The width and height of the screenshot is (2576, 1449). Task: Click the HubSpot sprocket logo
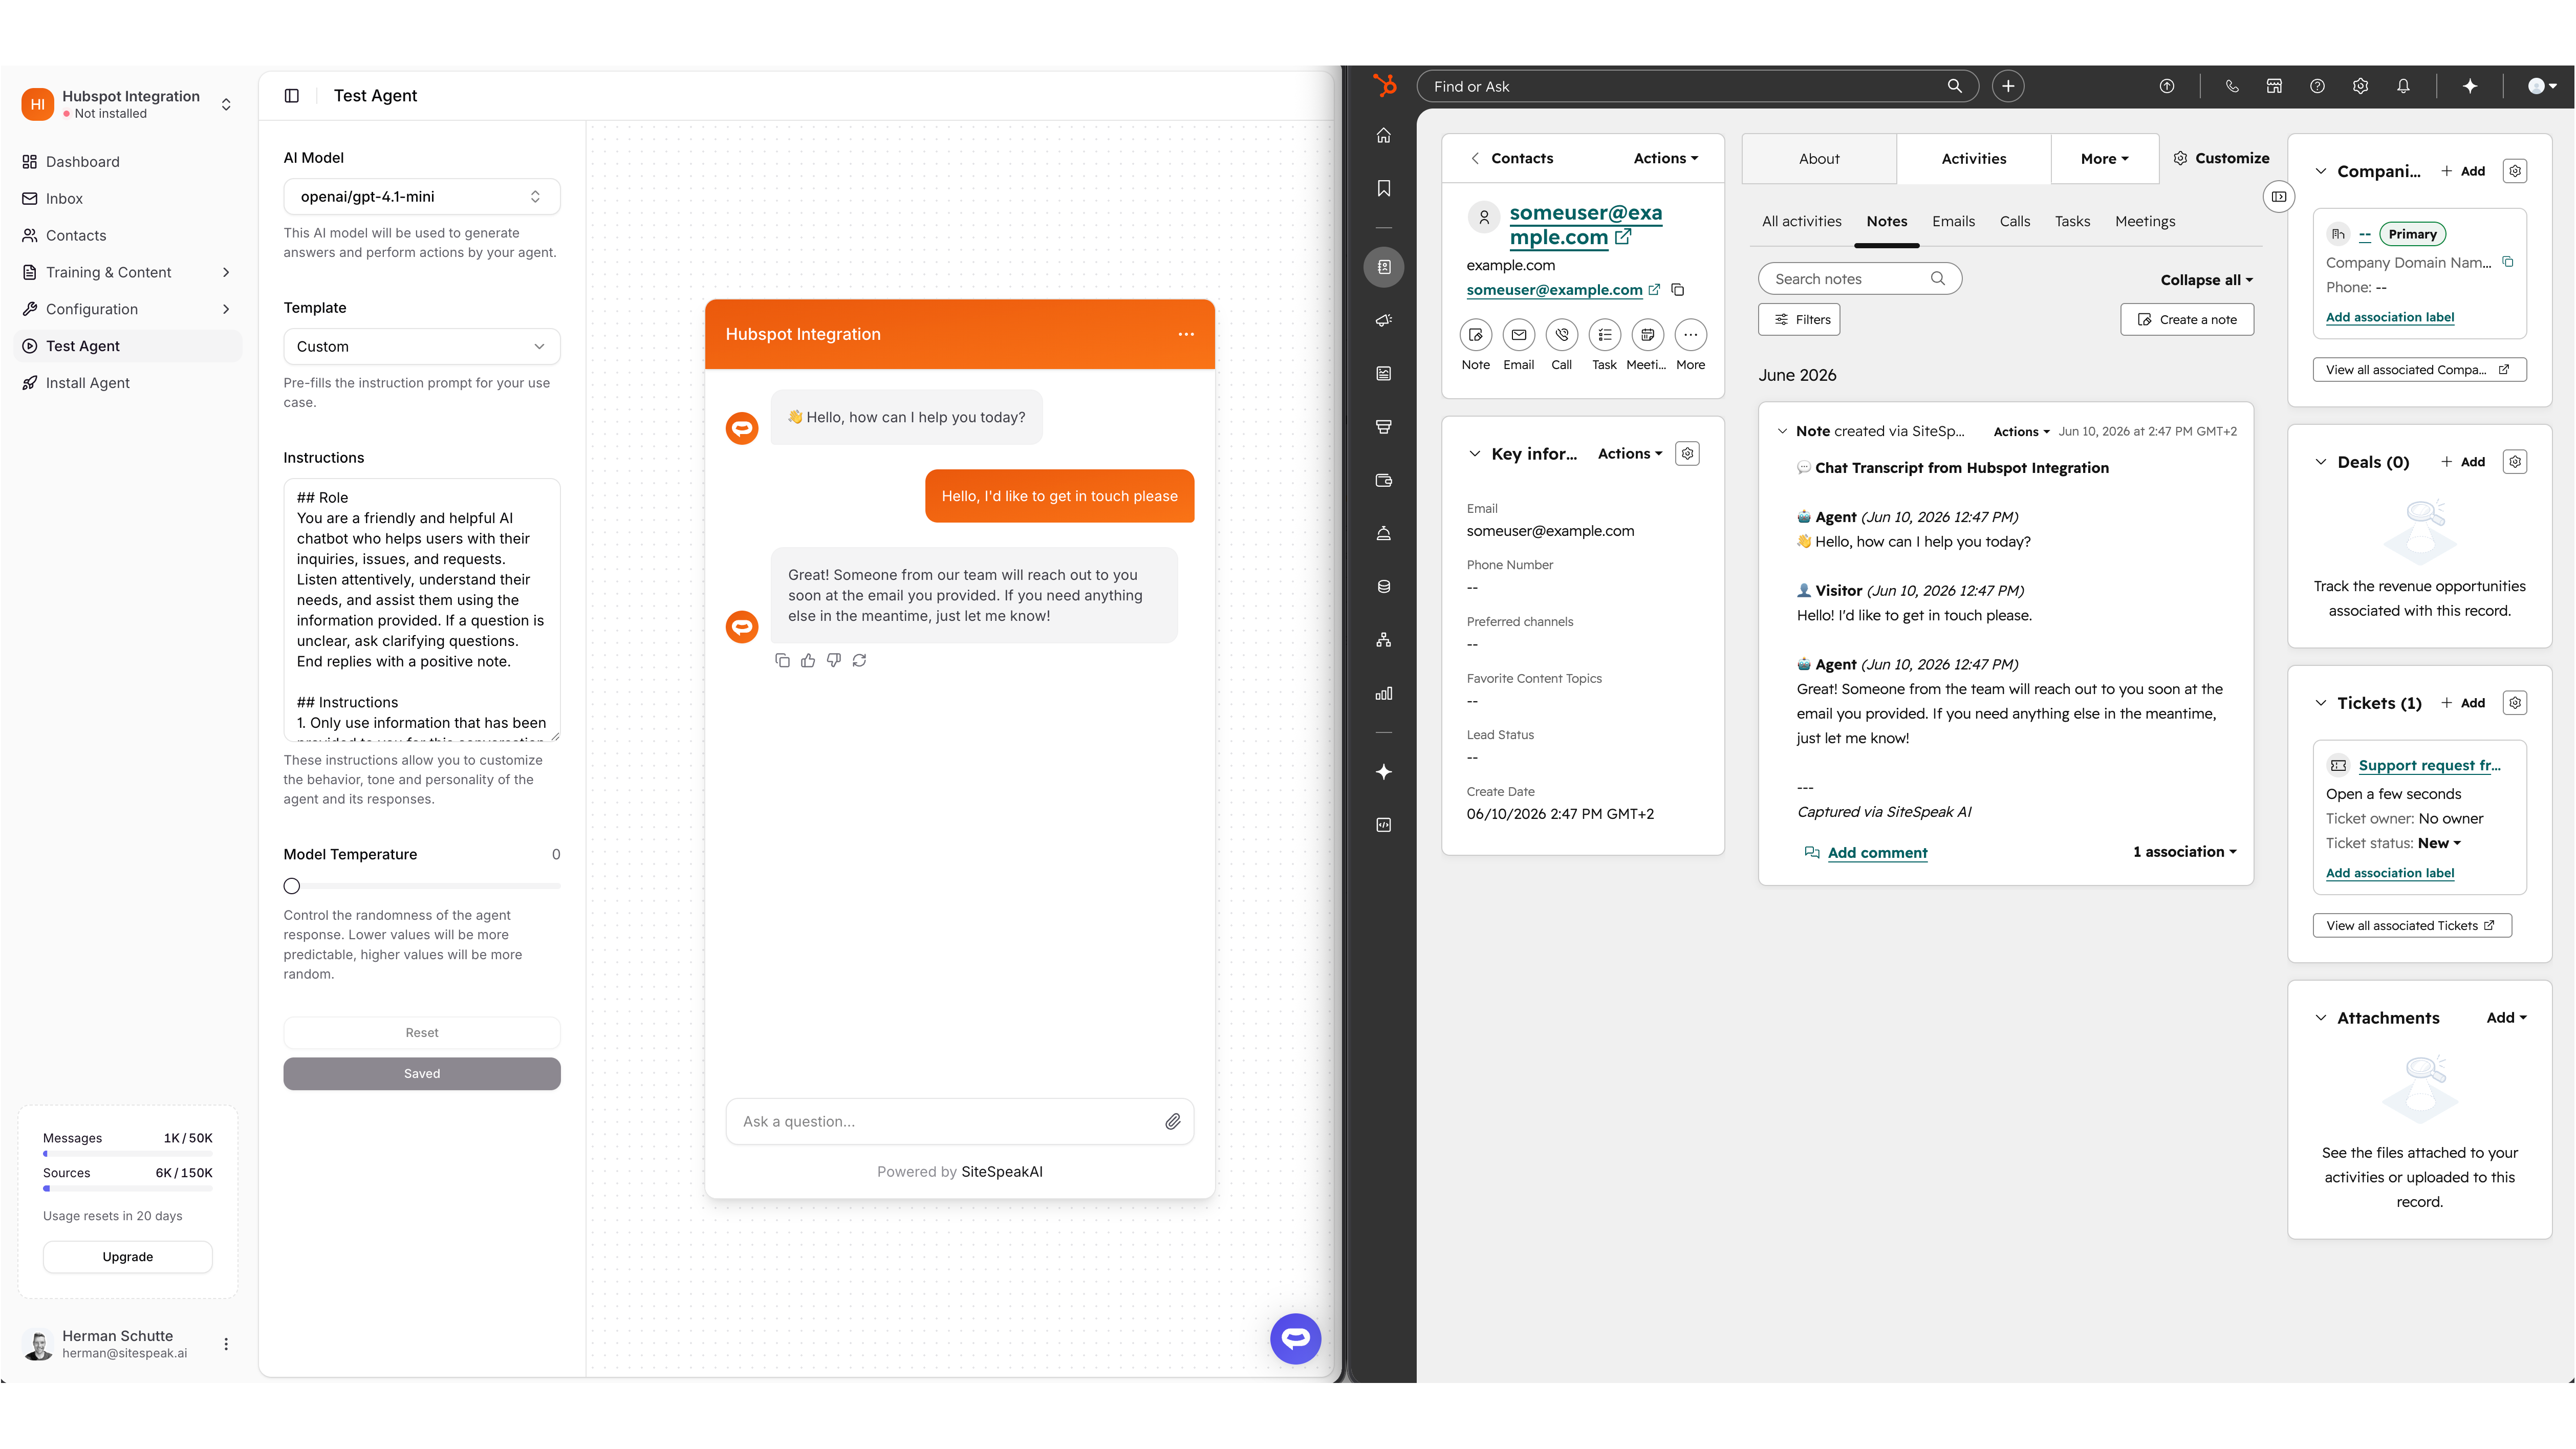(1384, 86)
